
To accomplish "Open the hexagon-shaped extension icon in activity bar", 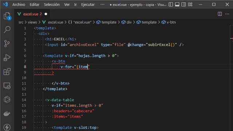I will pos(7,99).
